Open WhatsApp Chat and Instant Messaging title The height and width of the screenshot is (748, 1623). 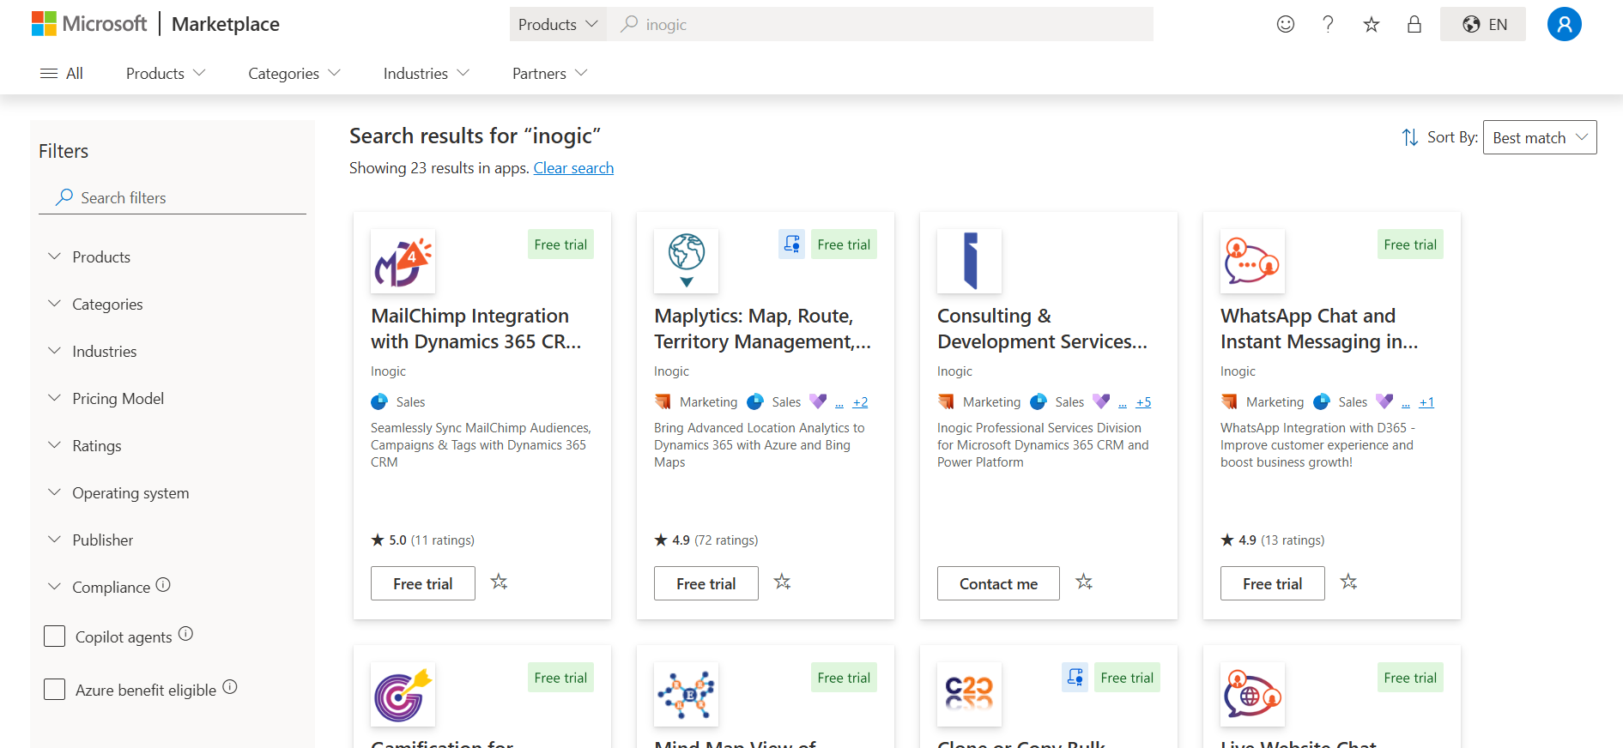click(x=1319, y=329)
